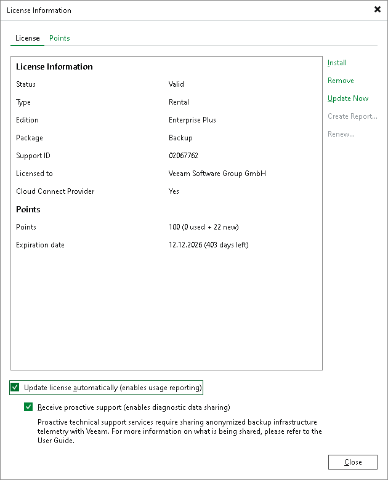Click the bold 'Points' section heading
The height and width of the screenshot is (480, 388).
pyautogui.click(x=28, y=209)
